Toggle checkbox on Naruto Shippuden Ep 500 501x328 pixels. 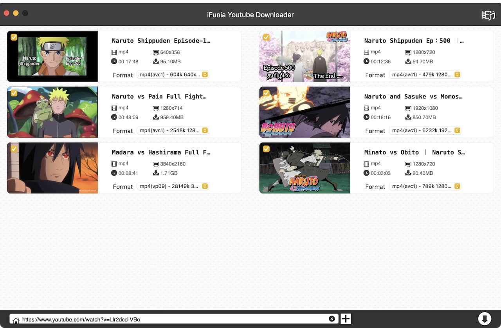tap(266, 37)
